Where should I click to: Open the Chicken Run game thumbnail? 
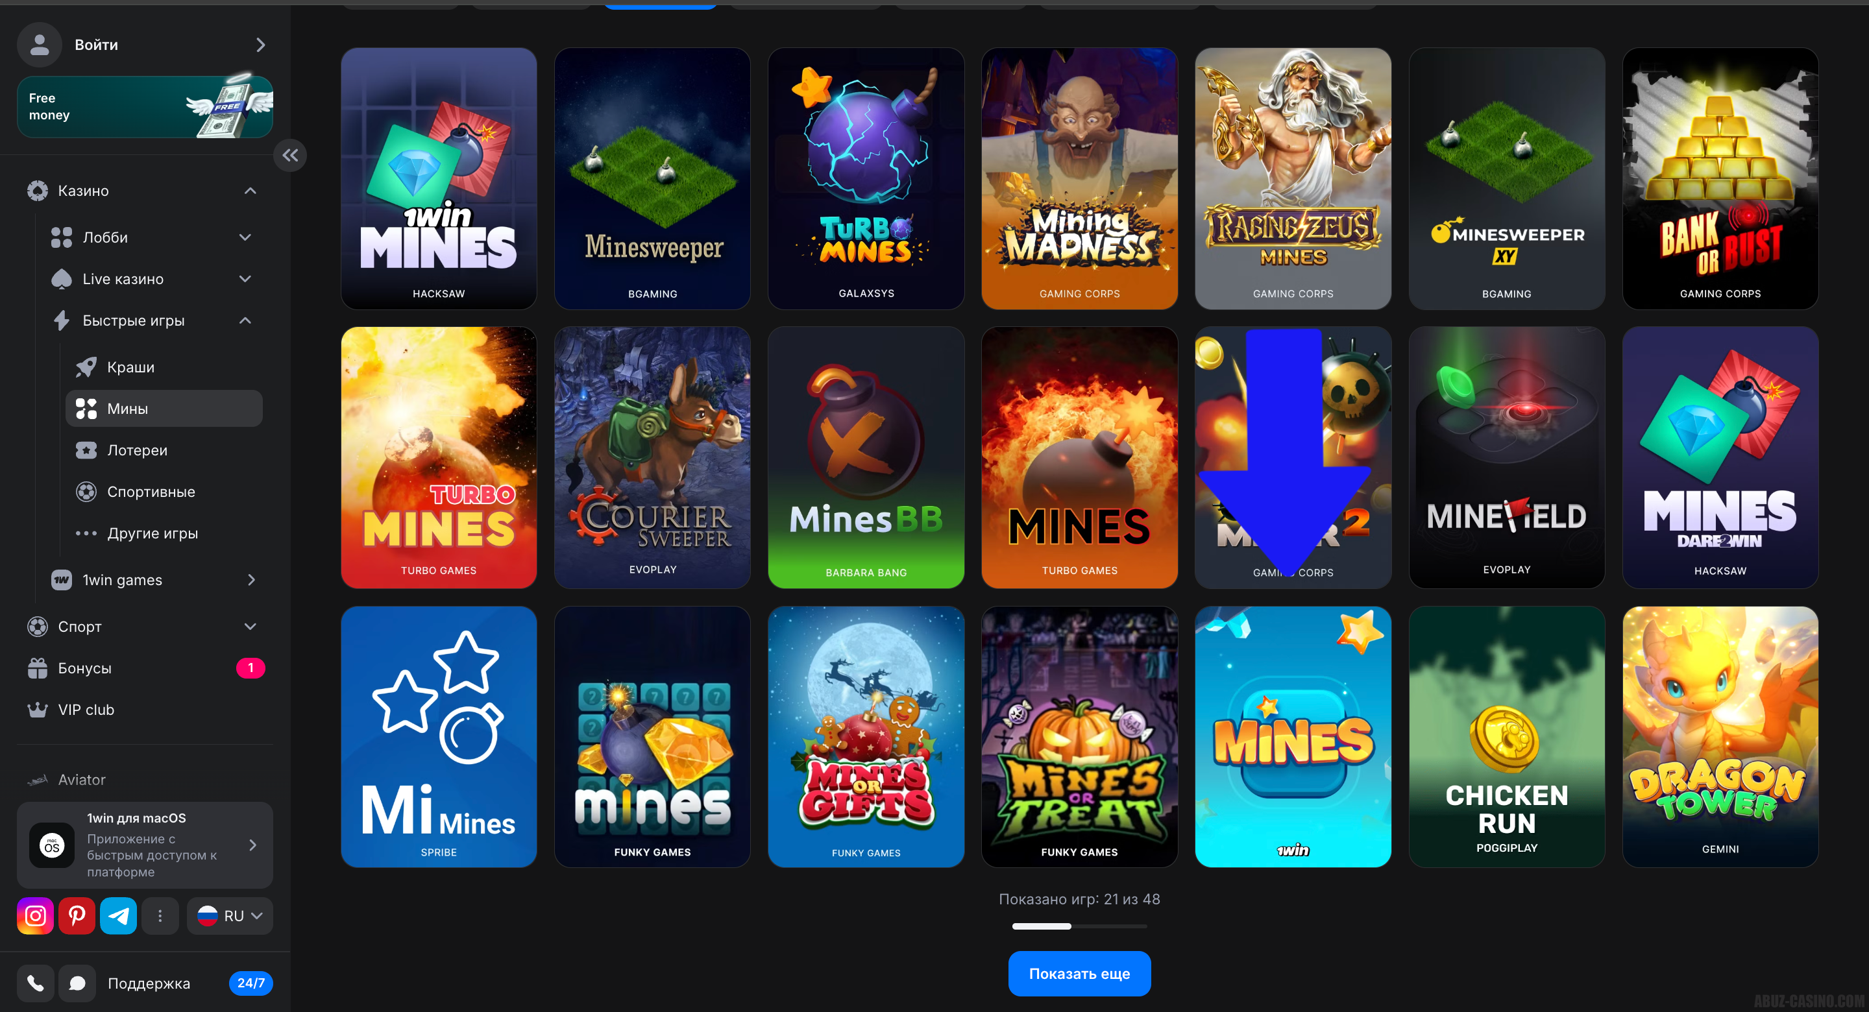click(x=1506, y=736)
